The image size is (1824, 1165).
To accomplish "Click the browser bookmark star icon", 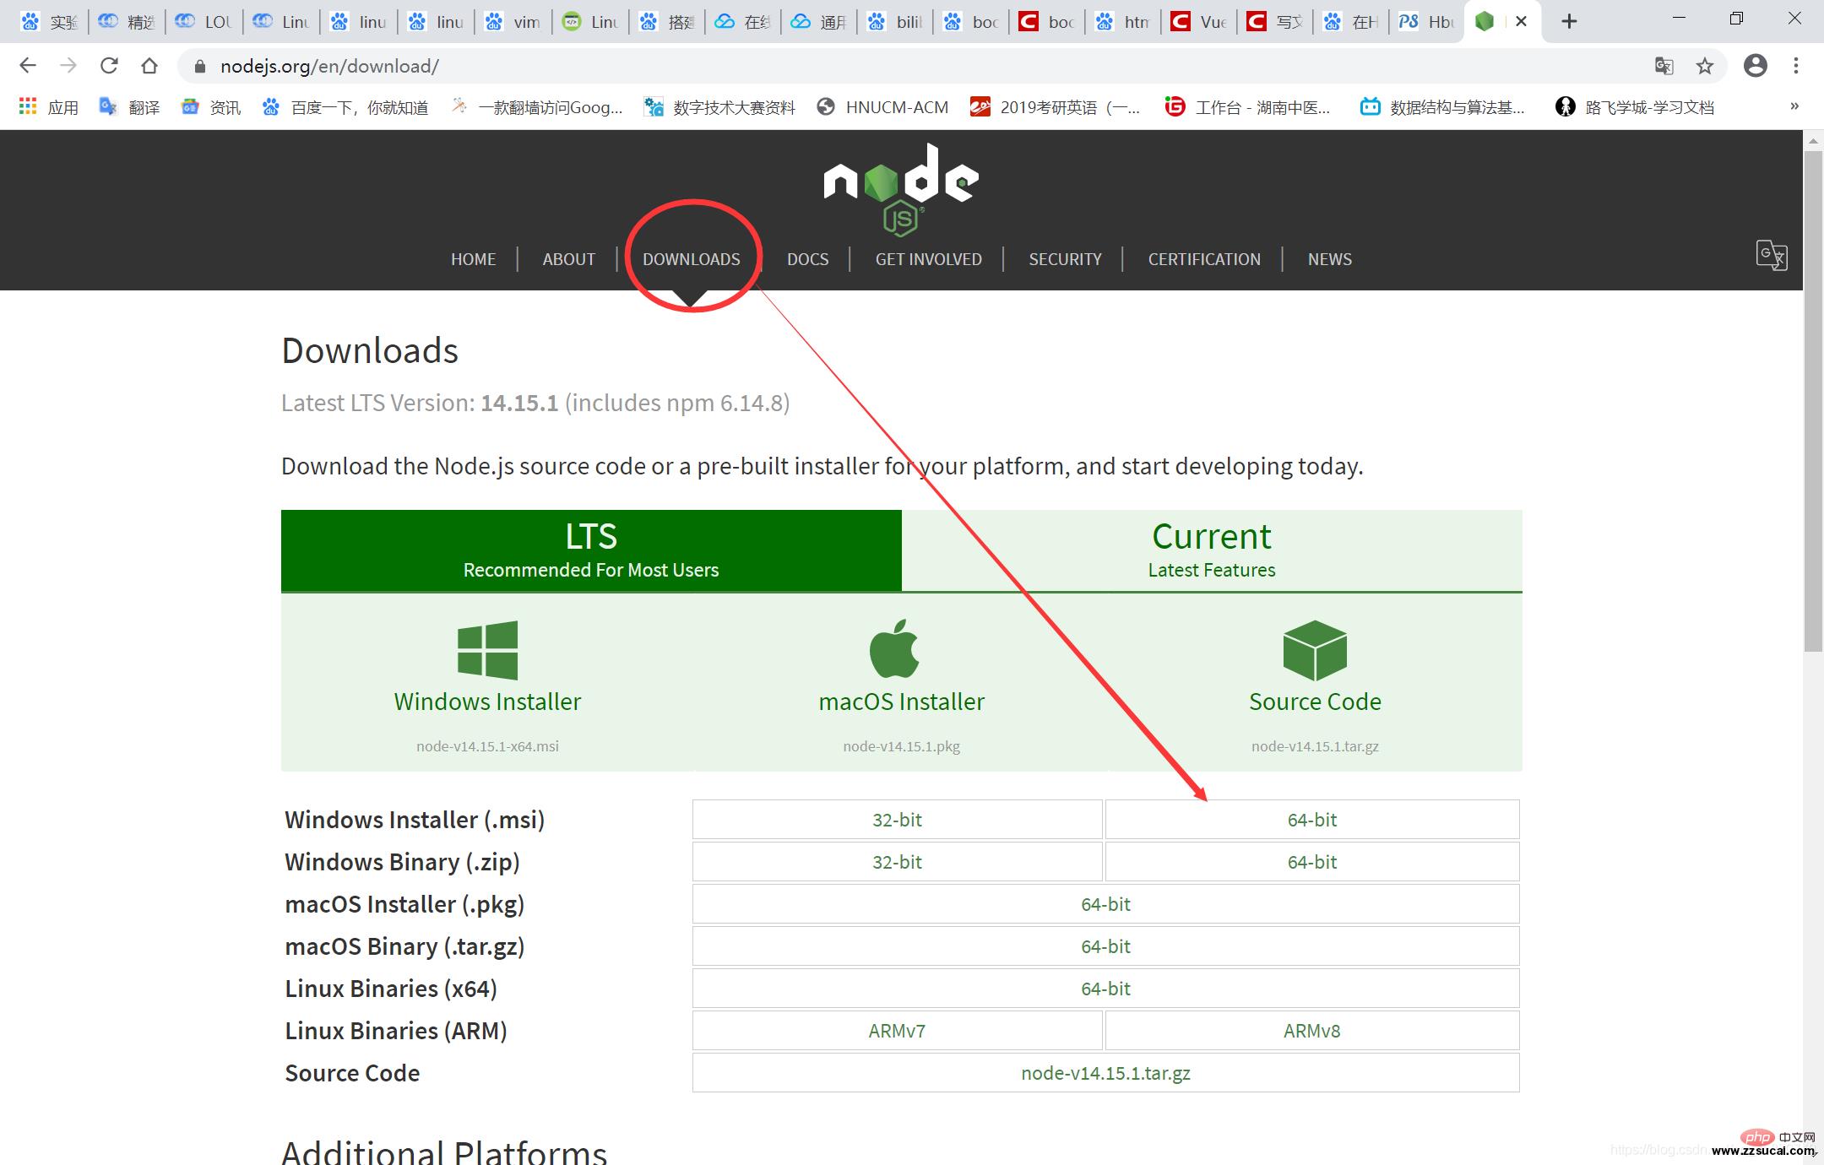I will click(x=1704, y=65).
